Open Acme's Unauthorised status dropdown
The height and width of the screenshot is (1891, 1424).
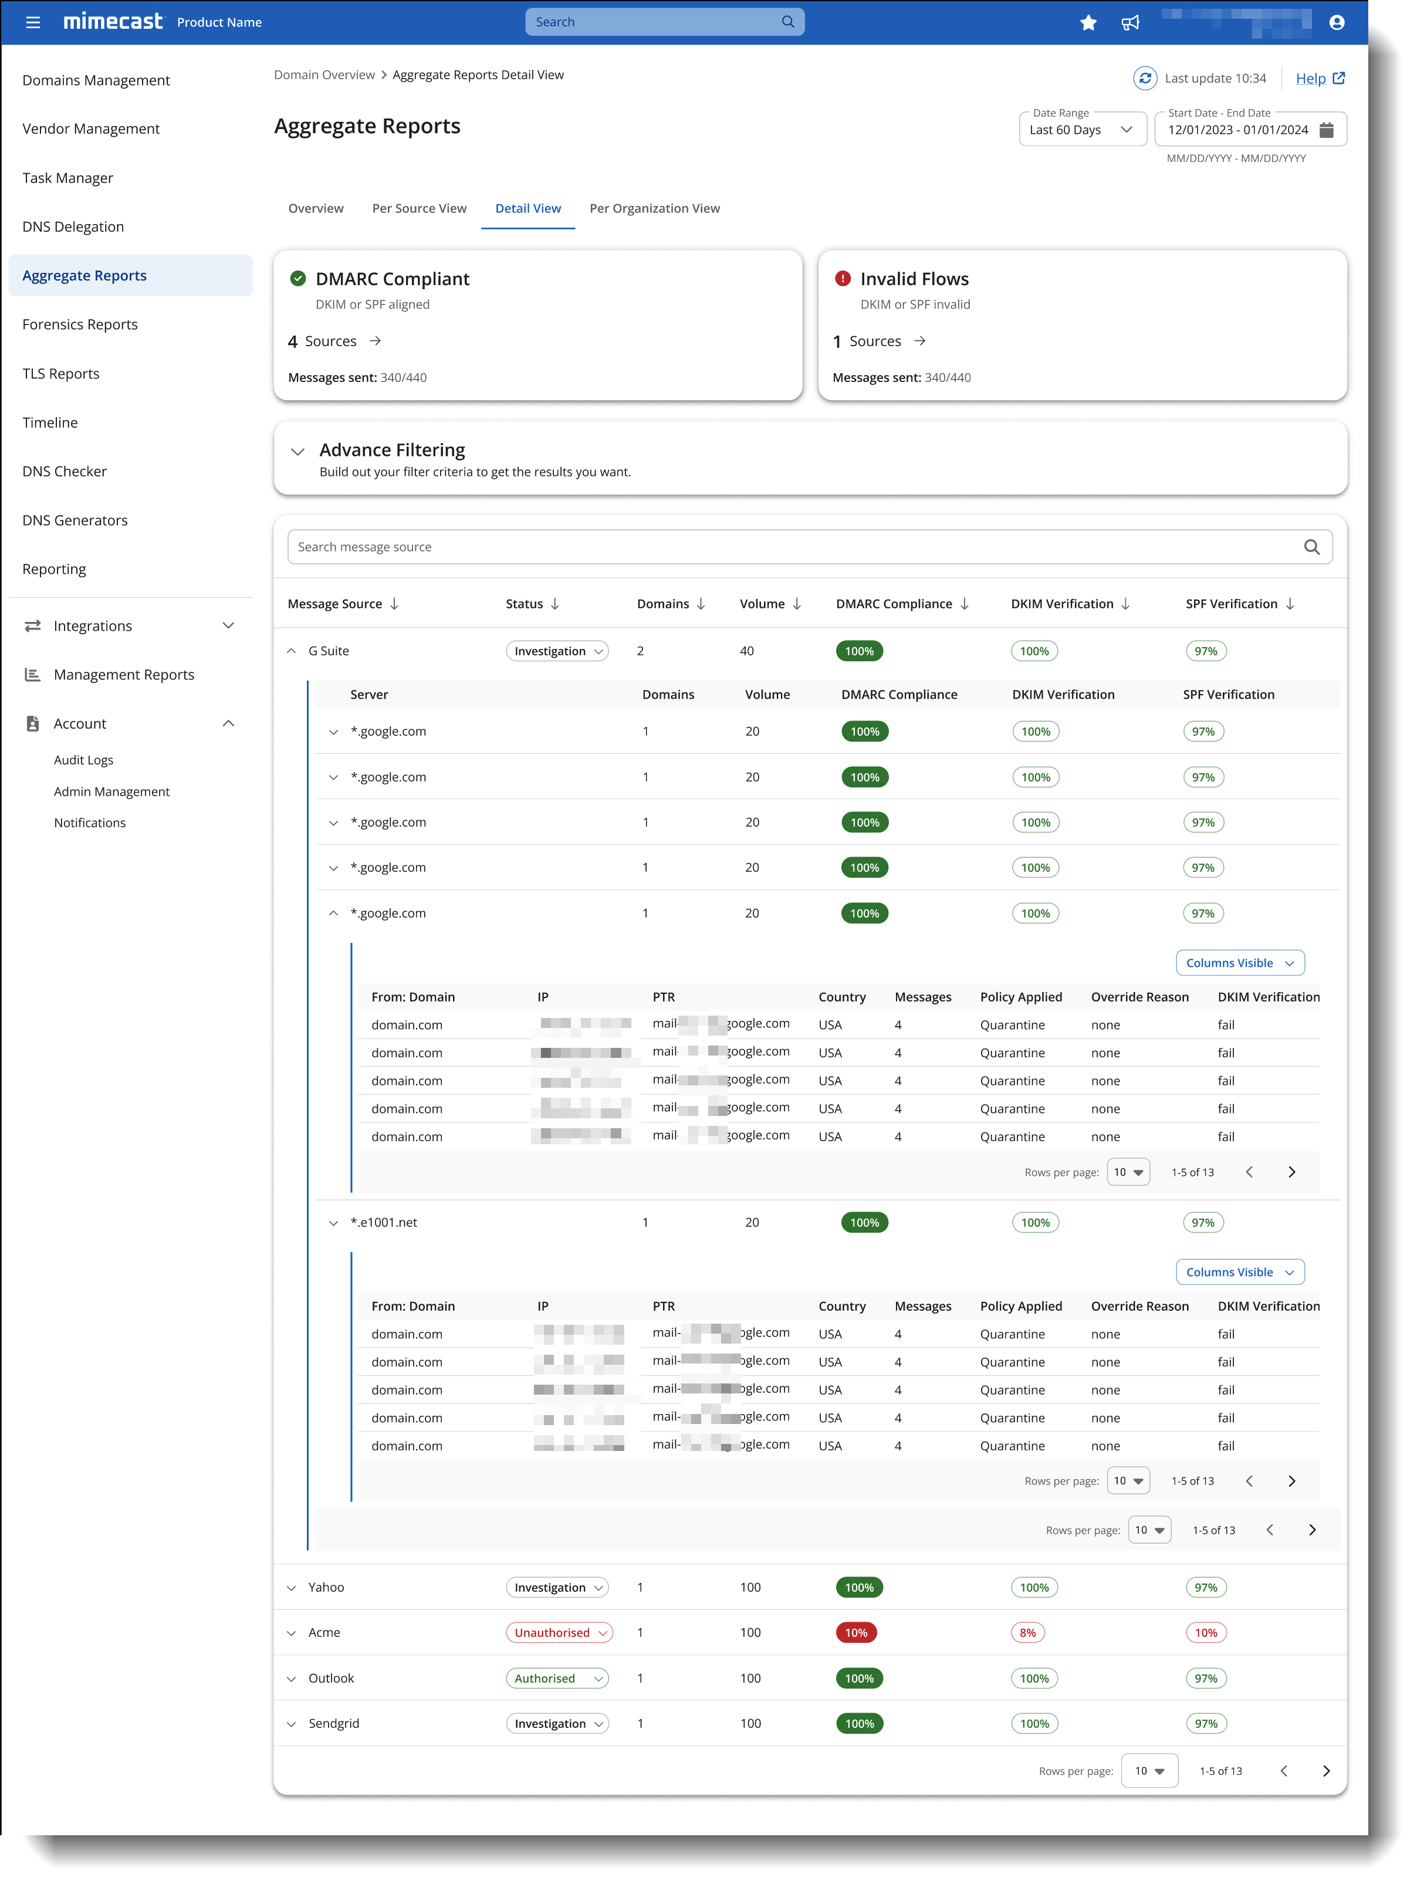tap(559, 1633)
